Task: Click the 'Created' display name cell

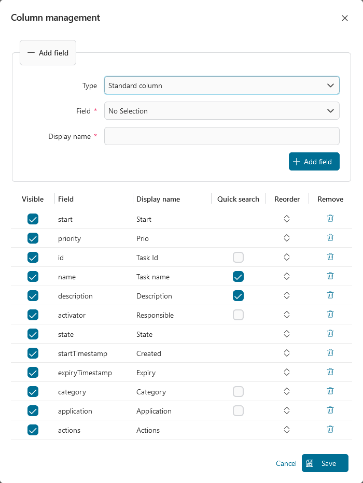Action: (148, 353)
